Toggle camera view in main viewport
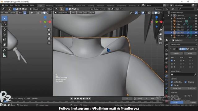This screenshot has height=111, width=198. 161,39
